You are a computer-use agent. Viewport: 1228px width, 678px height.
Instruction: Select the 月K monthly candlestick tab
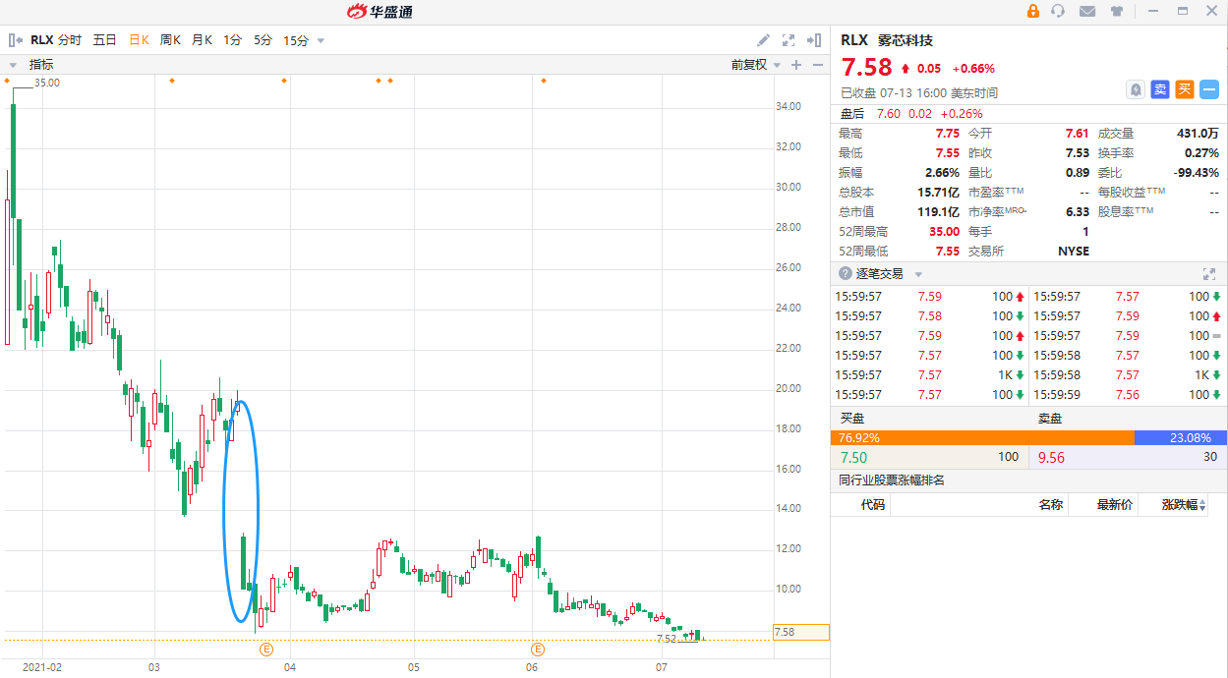click(x=202, y=40)
